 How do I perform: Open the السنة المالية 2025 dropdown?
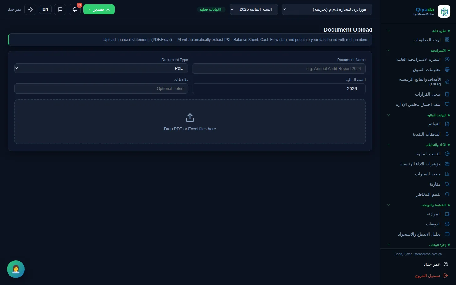(x=254, y=9)
